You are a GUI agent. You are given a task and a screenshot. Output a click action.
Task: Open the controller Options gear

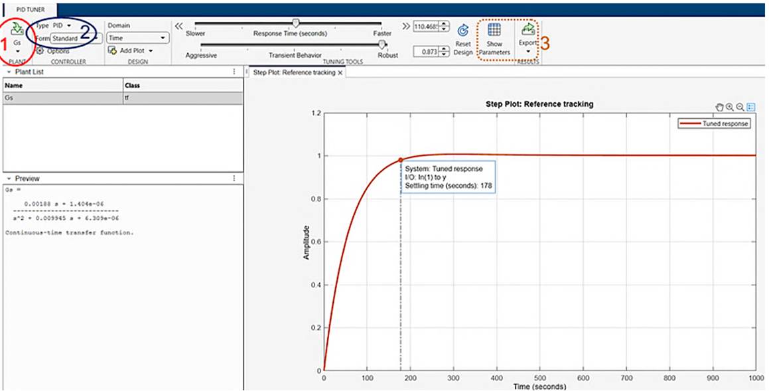tap(40, 50)
